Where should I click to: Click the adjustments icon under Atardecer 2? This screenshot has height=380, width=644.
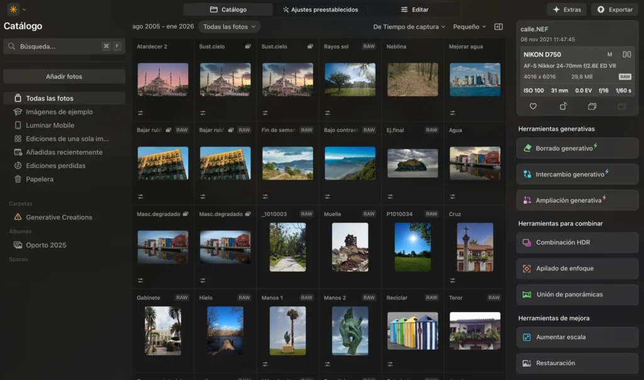[140, 113]
